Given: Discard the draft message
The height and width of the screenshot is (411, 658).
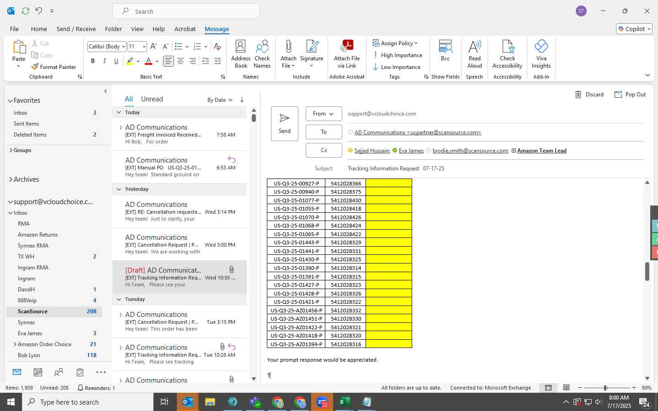Looking at the screenshot, I should point(589,95).
